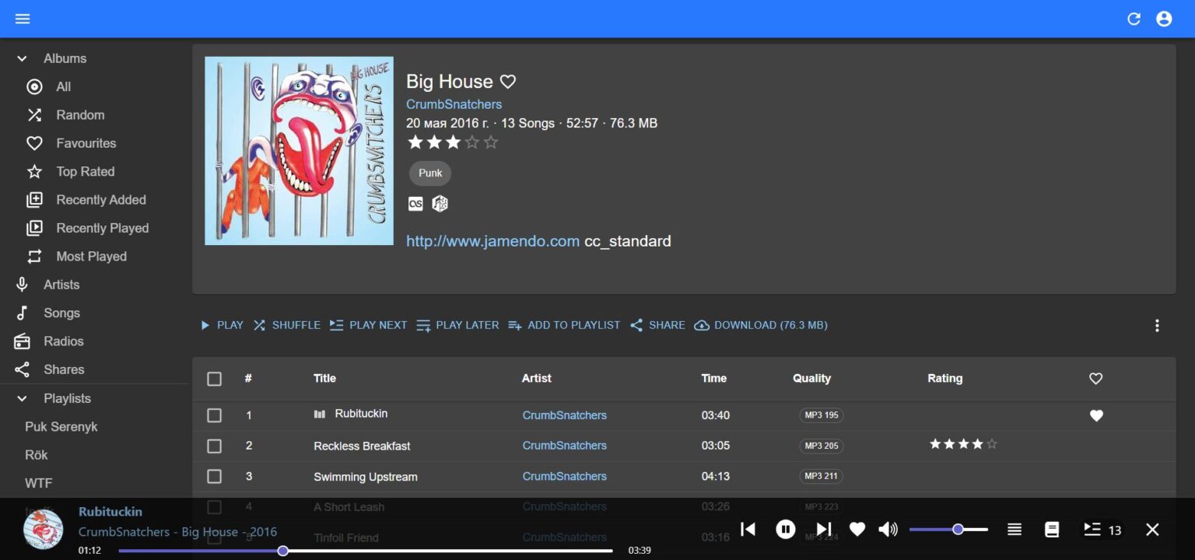This screenshot has width=1195, height=560.
Task: Tick checkbox for Rubituckin row
Action: point(215,415)
